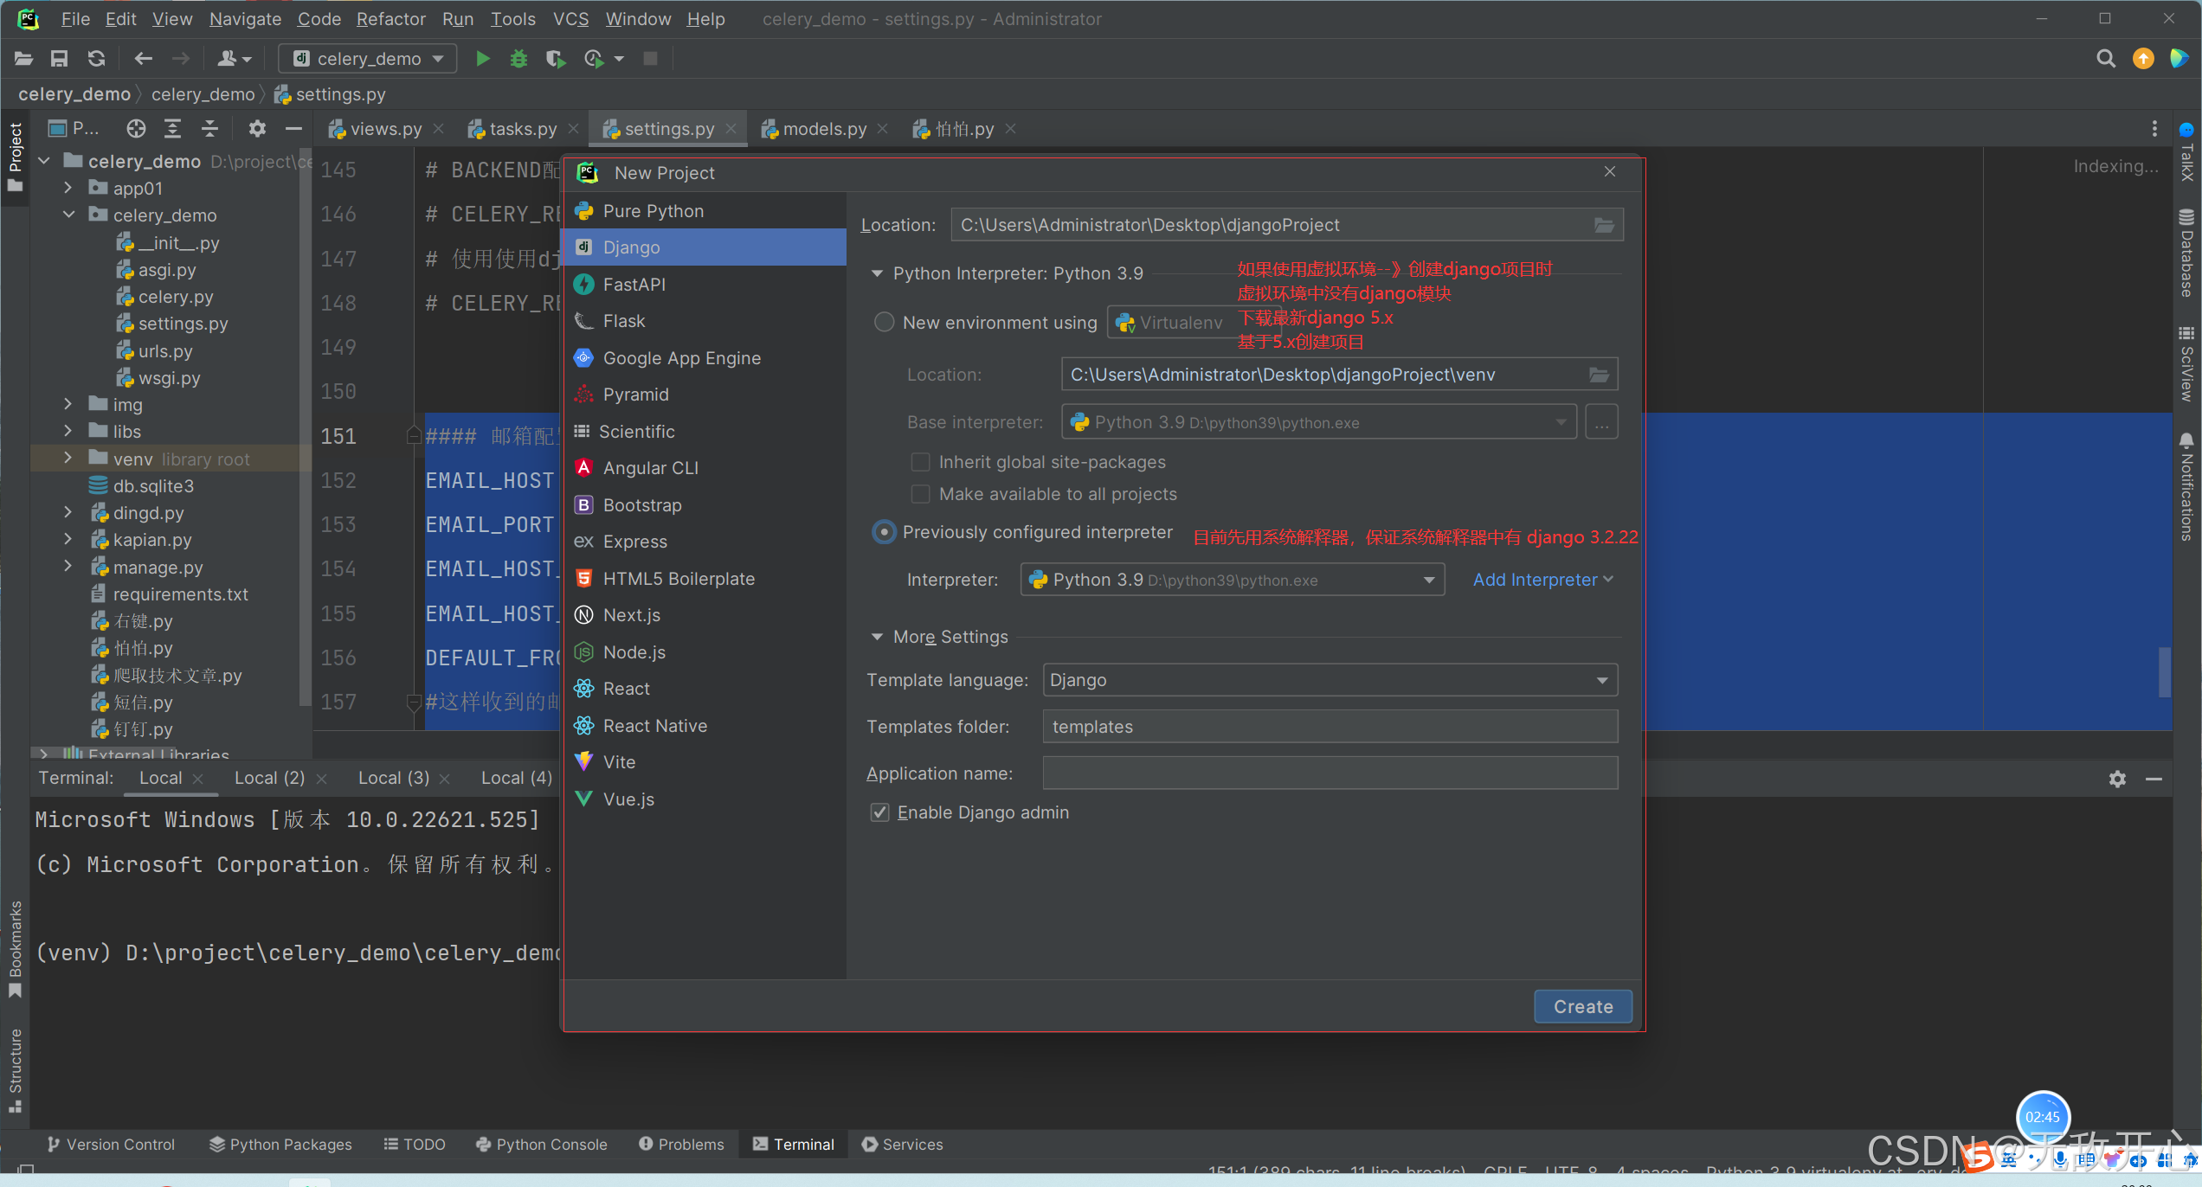
Task: Browse for project Location folder icon
Action: pos(1604,225)
